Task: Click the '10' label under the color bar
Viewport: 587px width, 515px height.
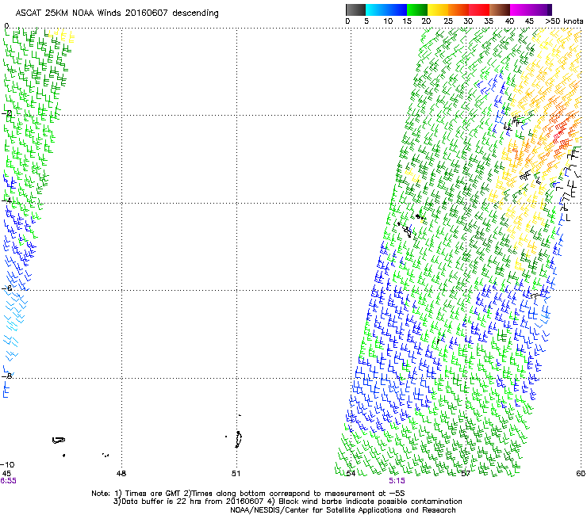Action: point(388,21)
